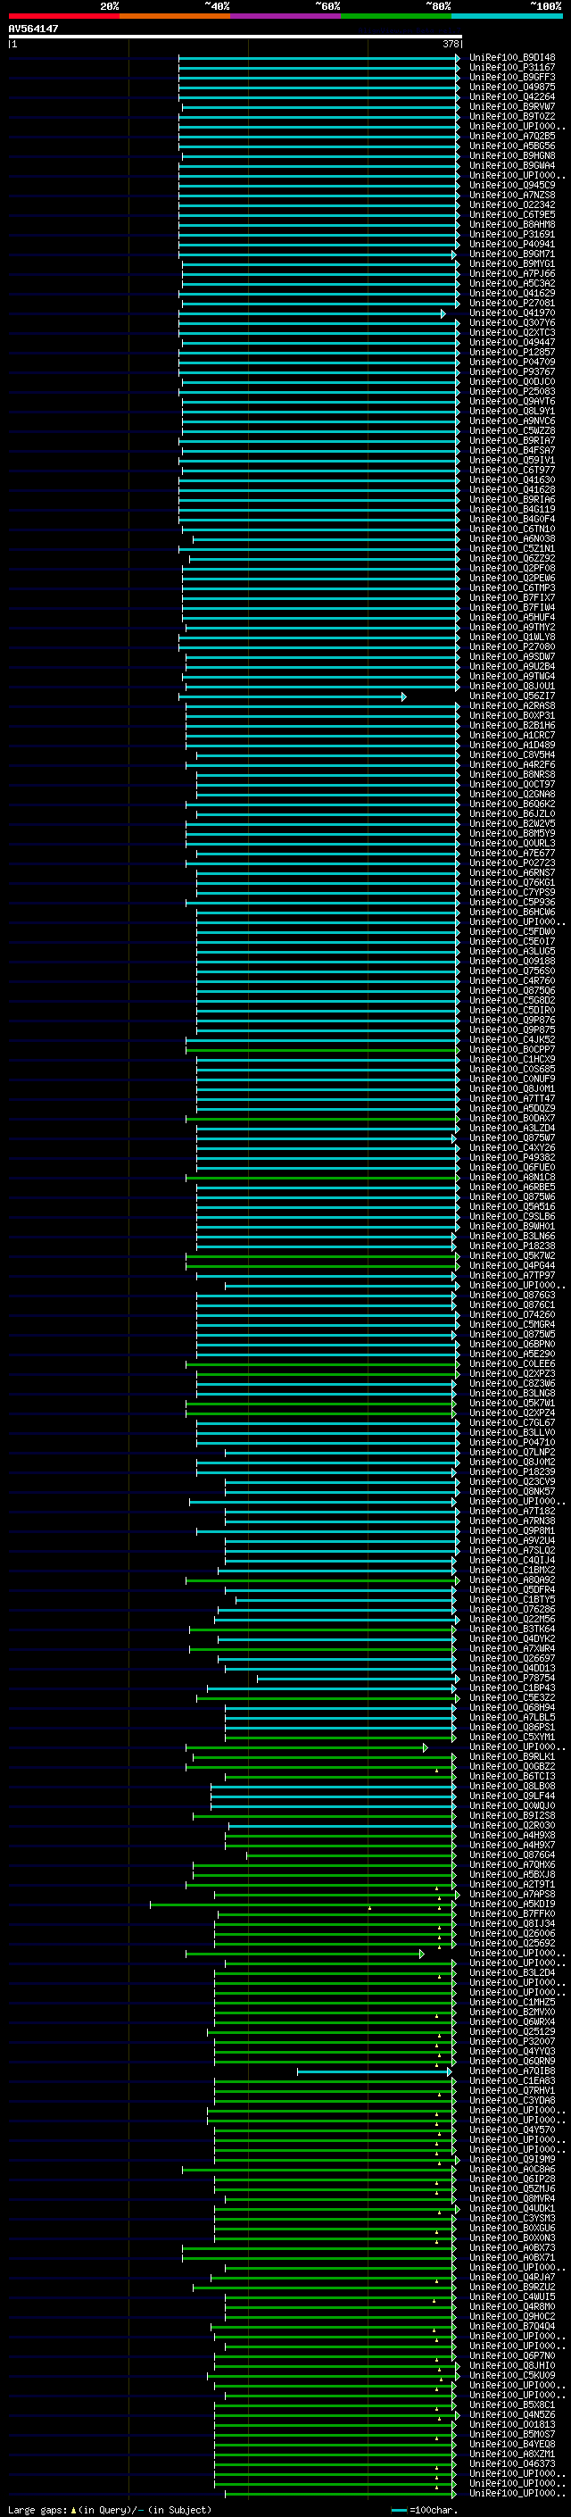
Task: Click the UniRef100_B3L2D4 label
Action: tap(512, 1972)
